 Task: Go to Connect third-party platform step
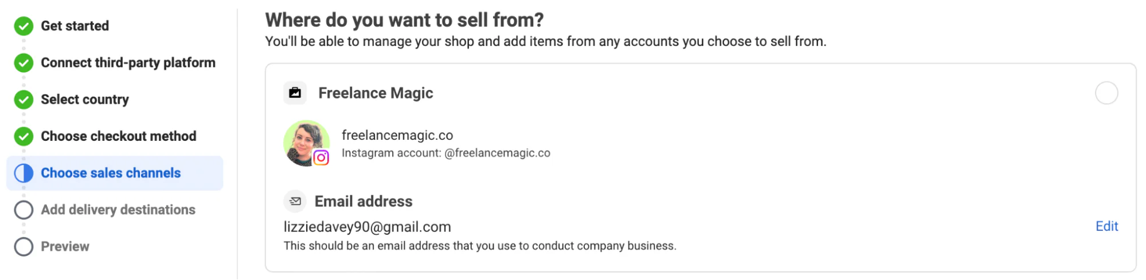128,62
